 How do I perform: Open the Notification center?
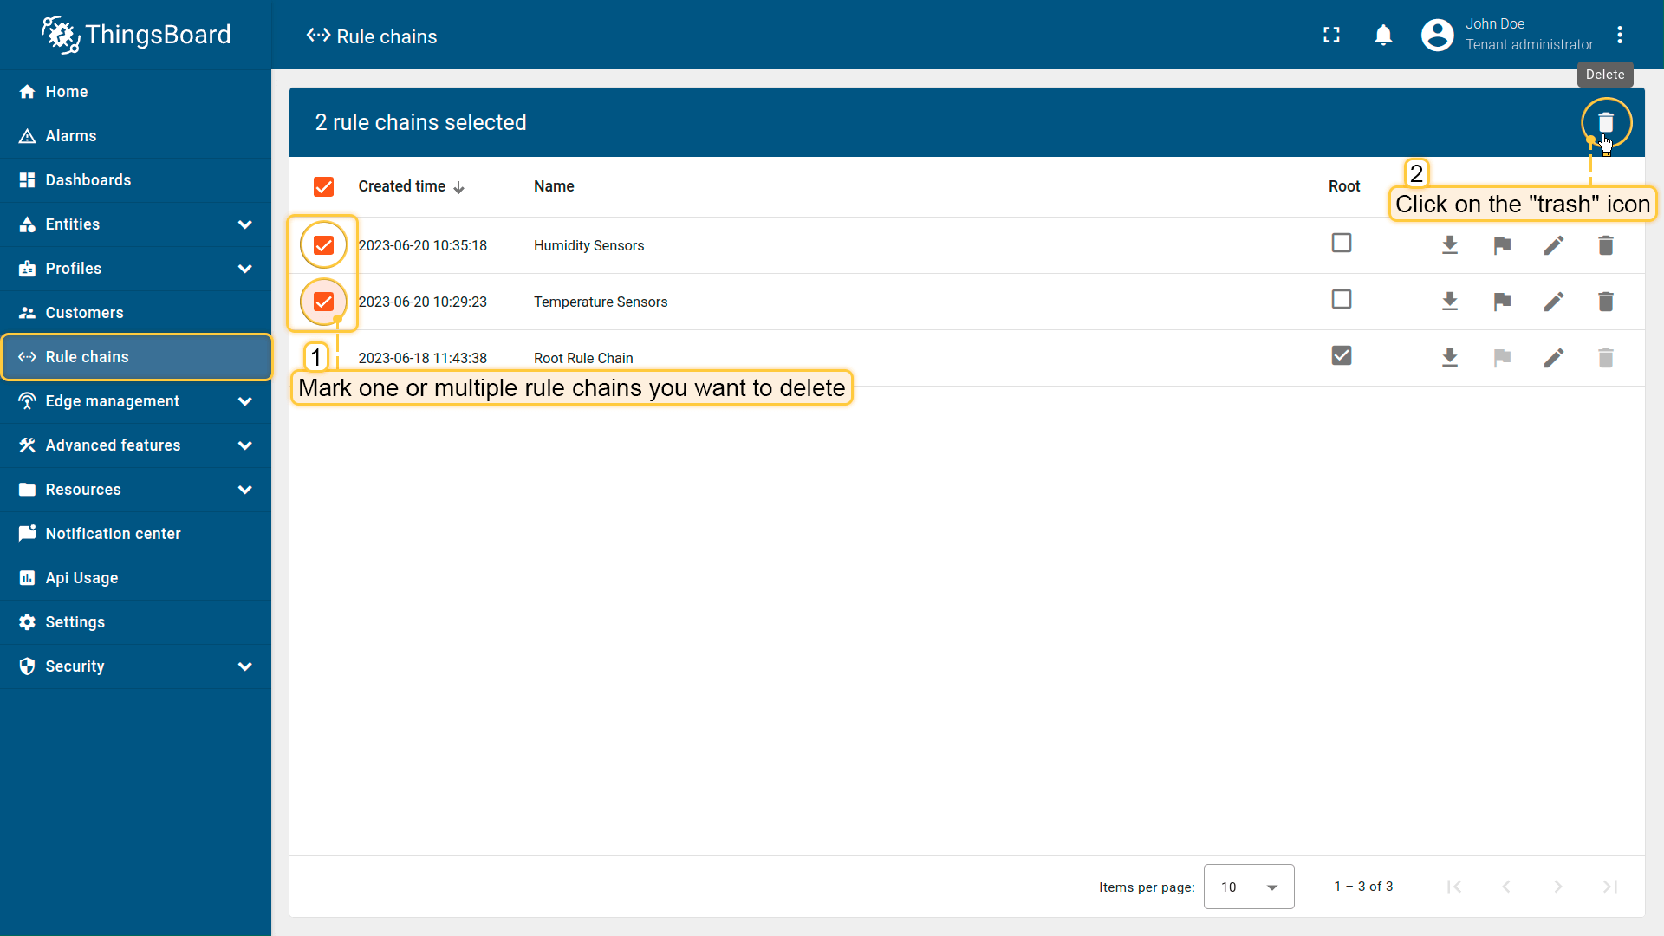point(113,534)
